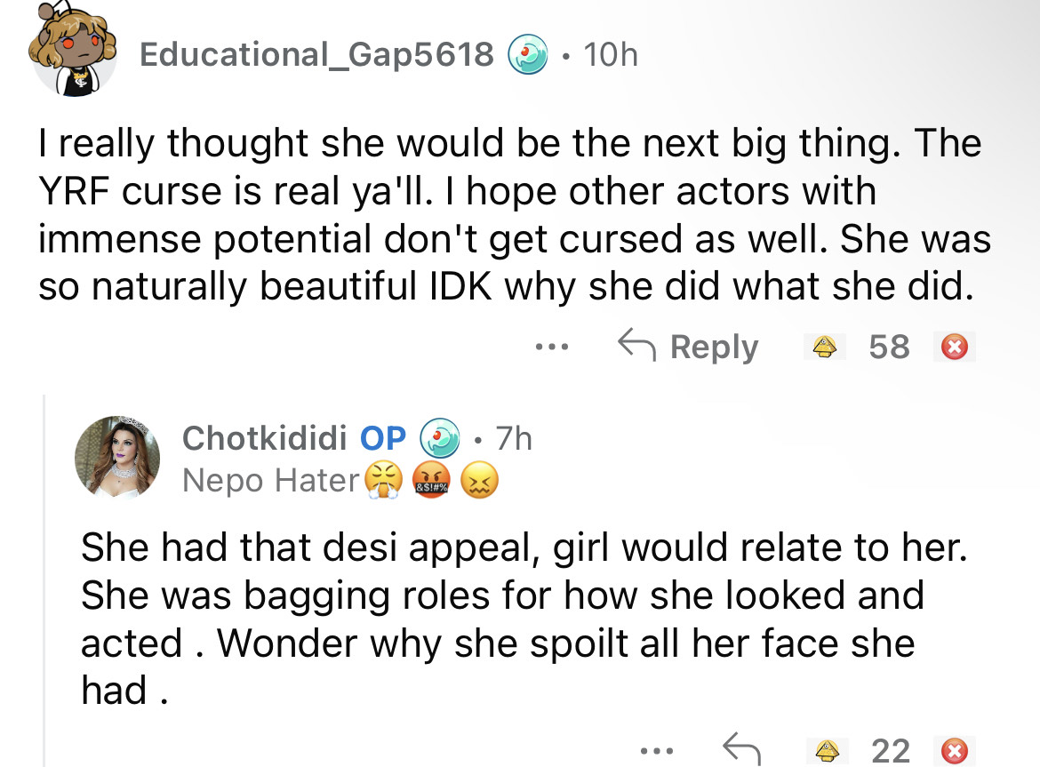Reply to Educational_Gap5618's comment
Screen dimensions: 1040x767
coord(689,347)
